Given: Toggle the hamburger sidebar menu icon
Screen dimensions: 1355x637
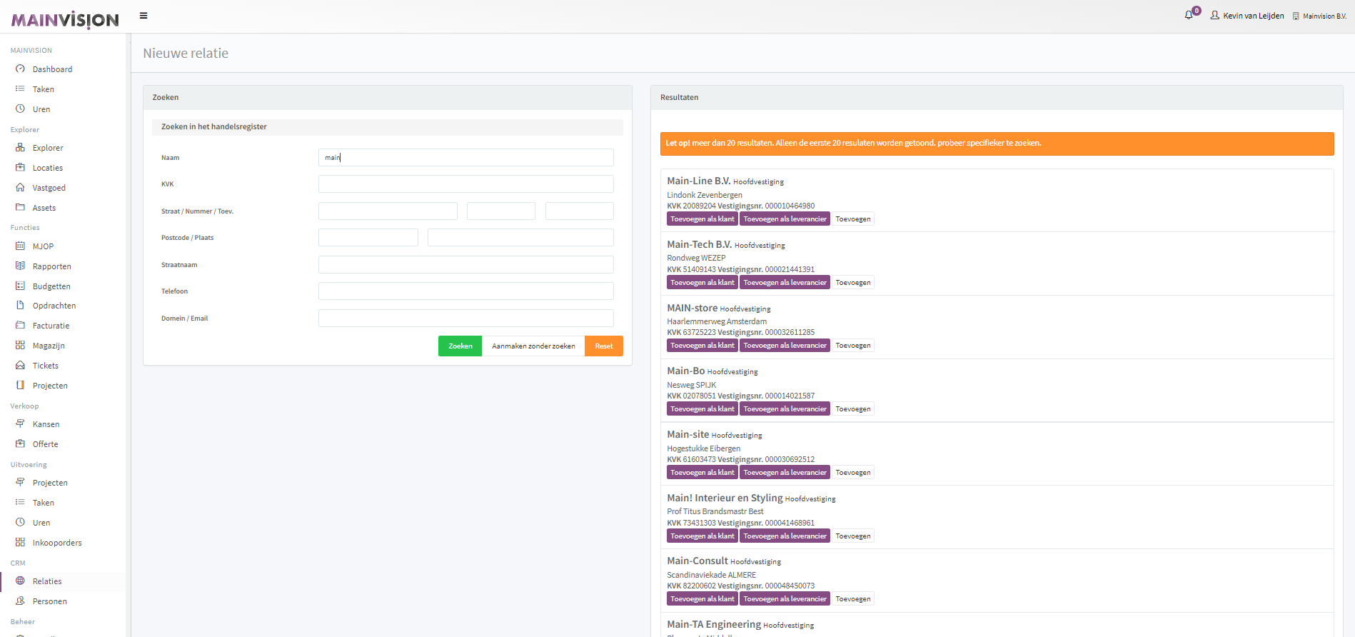Looking at the screenshot, I should (143, 16).
